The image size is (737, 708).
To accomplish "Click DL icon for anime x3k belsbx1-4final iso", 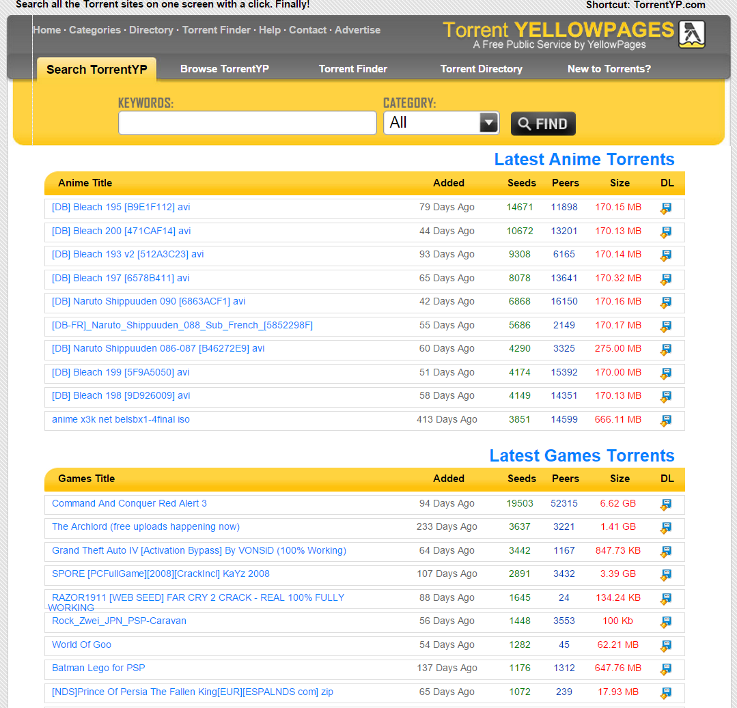I will pos(666,421).
